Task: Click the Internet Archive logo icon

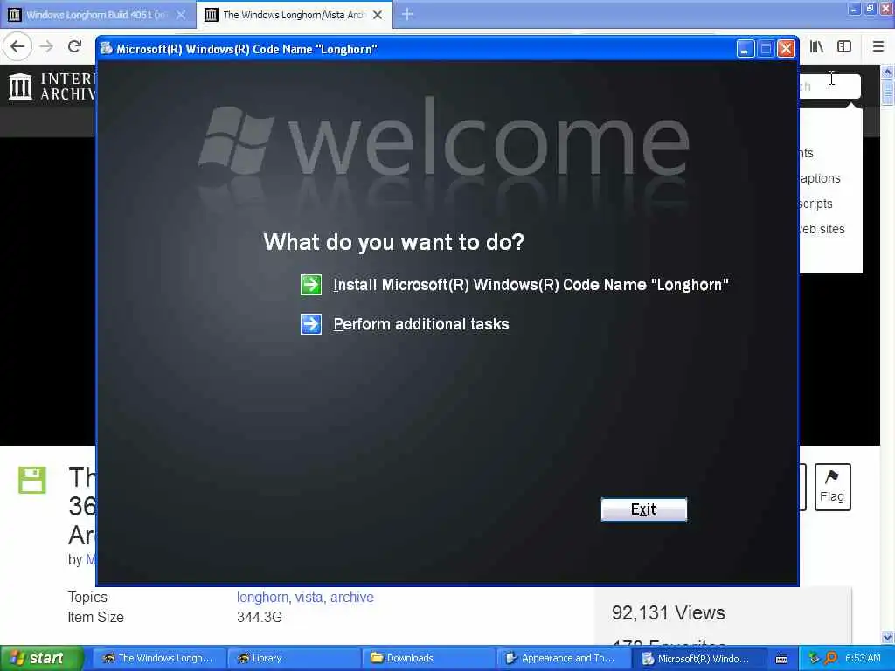Action: [21, 86]
